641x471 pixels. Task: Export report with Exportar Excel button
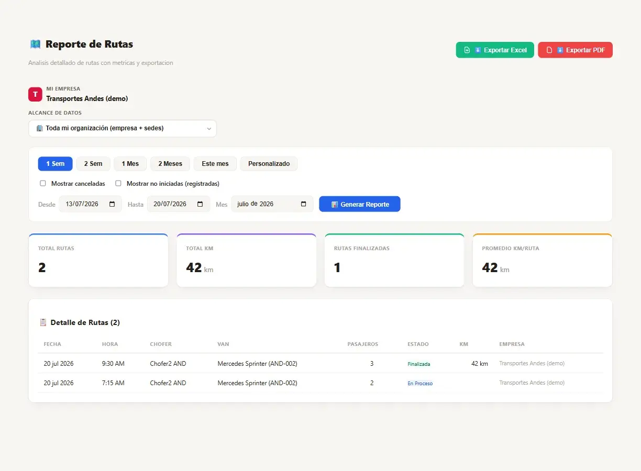point(495,50)
